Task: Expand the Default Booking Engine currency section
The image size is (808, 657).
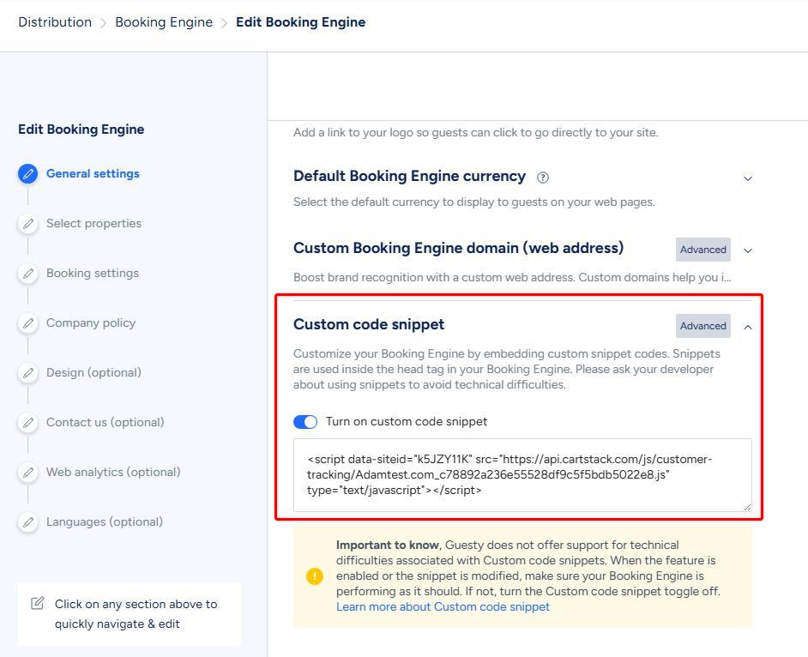Action: 748,178
